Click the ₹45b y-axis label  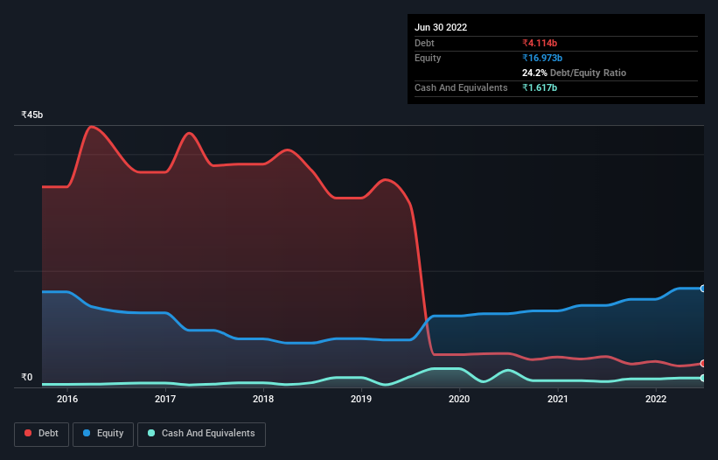pos(32,115)
